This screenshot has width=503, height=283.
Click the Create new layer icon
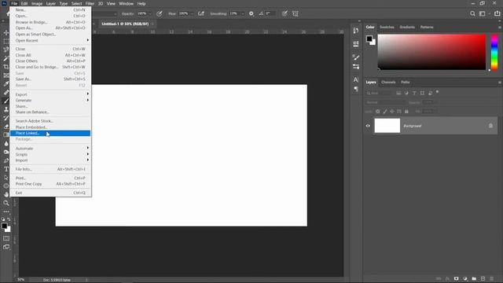pyautogui.click(x=483, y=278)
